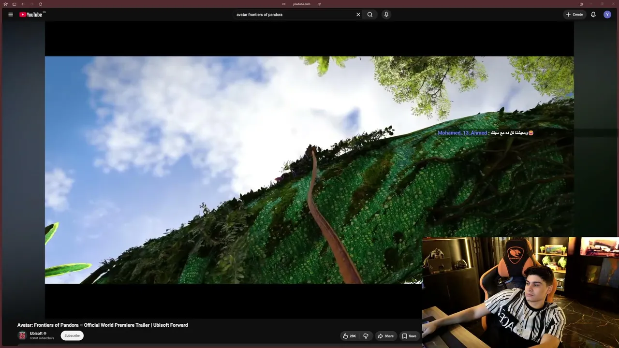
Task: Run search with the magnifier icon
Action: (370, 14)
